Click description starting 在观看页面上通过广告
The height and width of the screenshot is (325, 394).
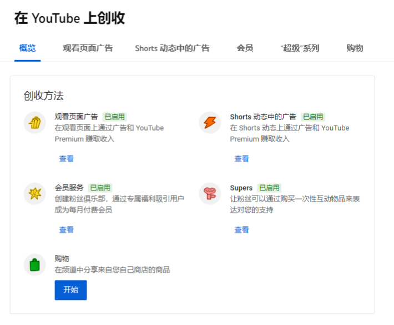point(109,133)
